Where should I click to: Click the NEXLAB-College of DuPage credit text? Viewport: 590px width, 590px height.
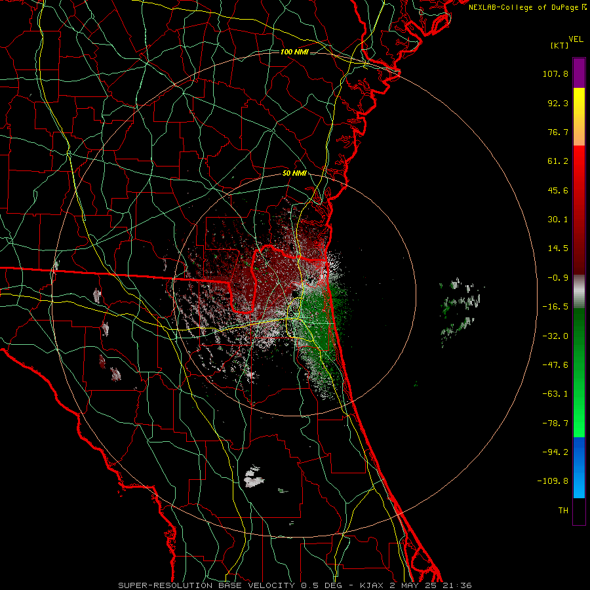point(527,7)
